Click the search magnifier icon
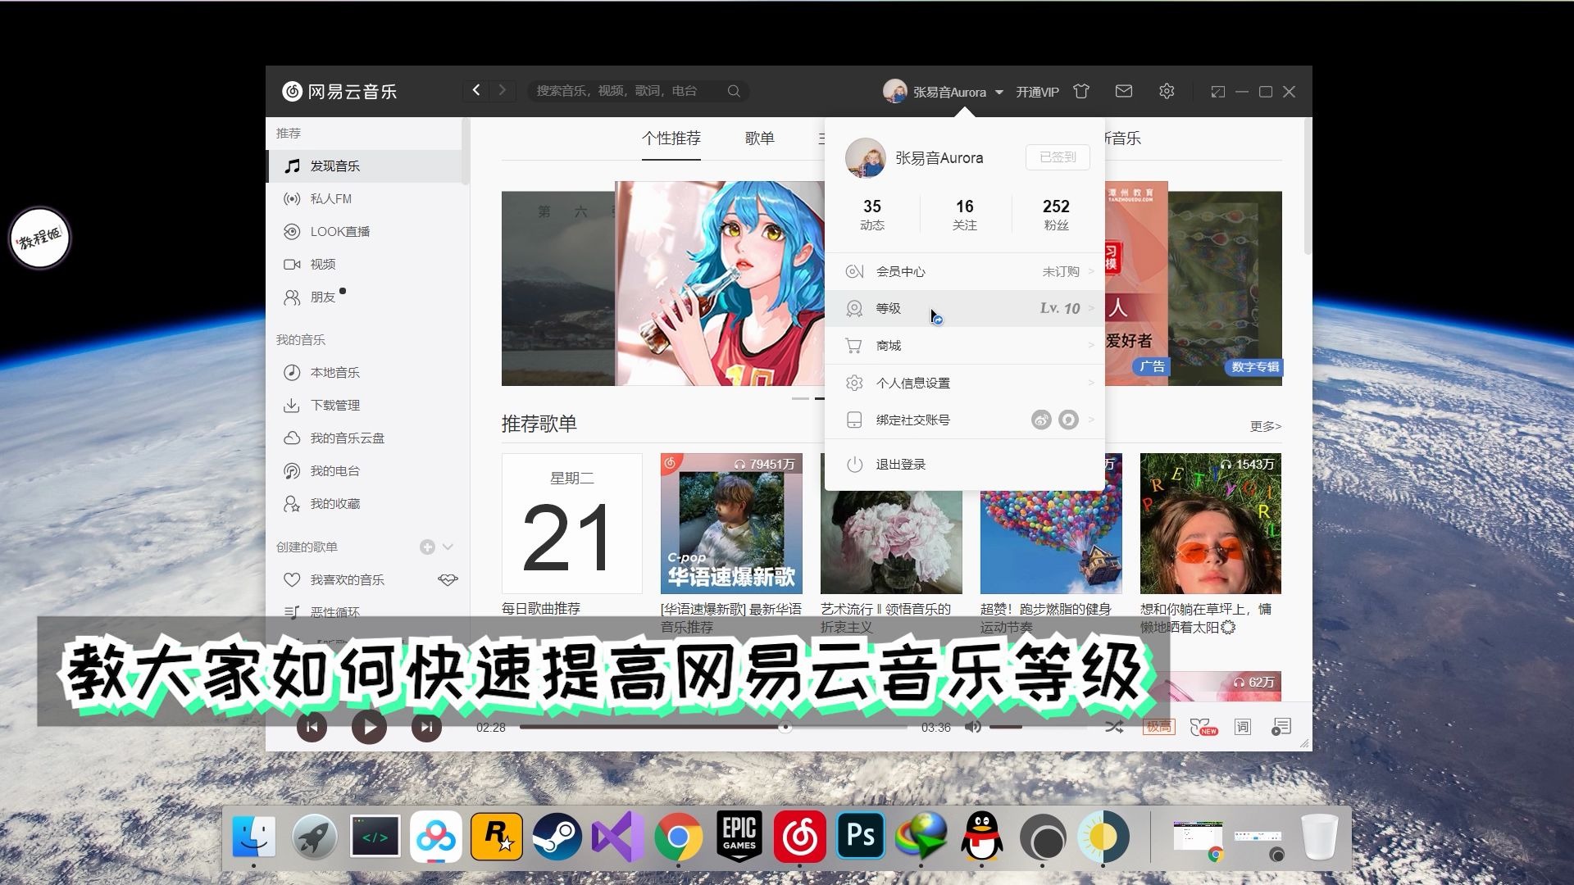This screenshot has height=885, width=1574. 734,91
